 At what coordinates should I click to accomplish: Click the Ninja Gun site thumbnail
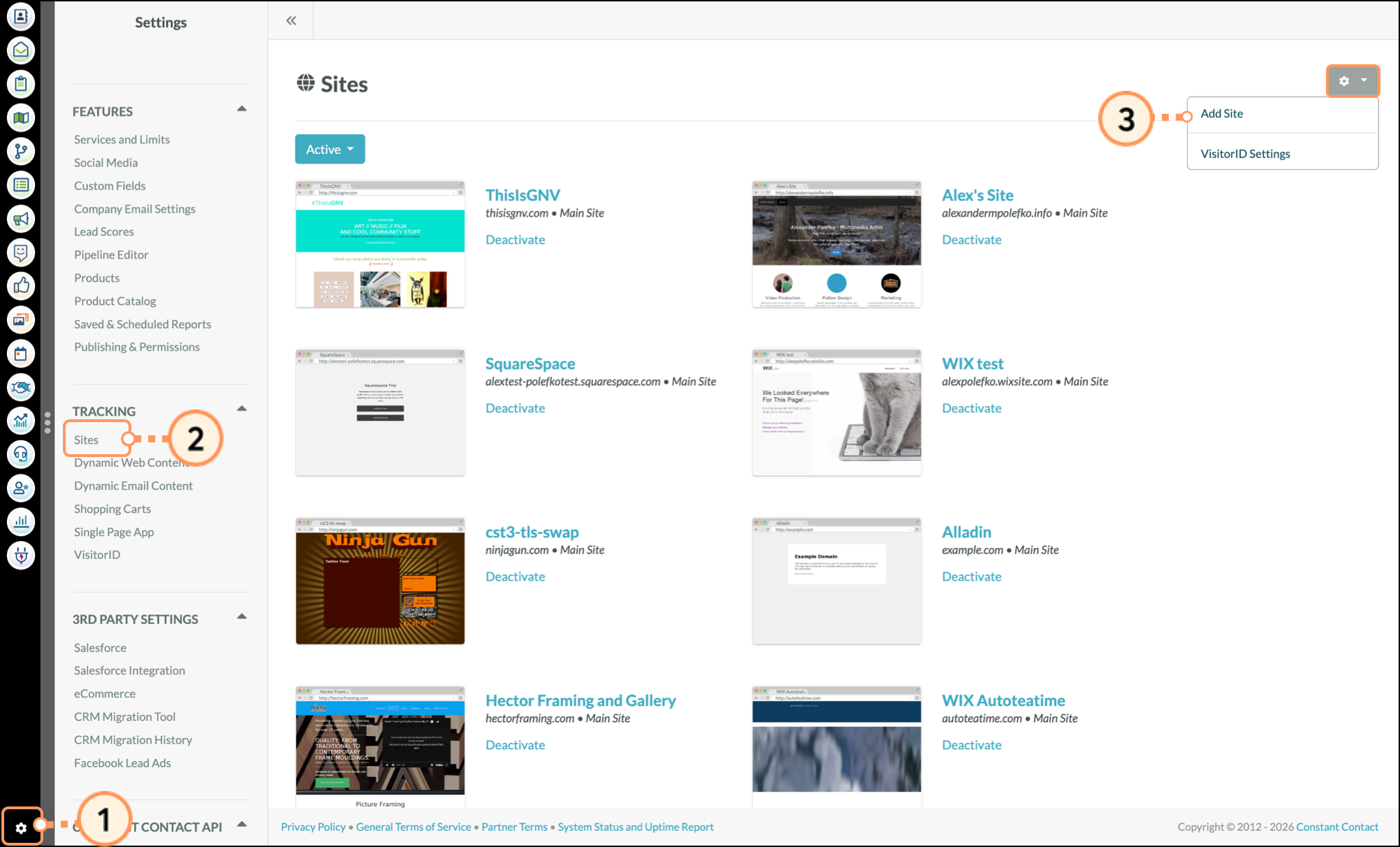pos(380,581)
